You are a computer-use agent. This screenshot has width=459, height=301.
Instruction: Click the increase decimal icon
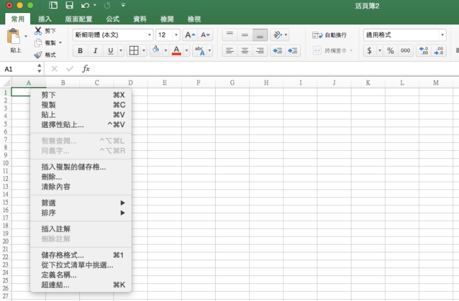424,50
